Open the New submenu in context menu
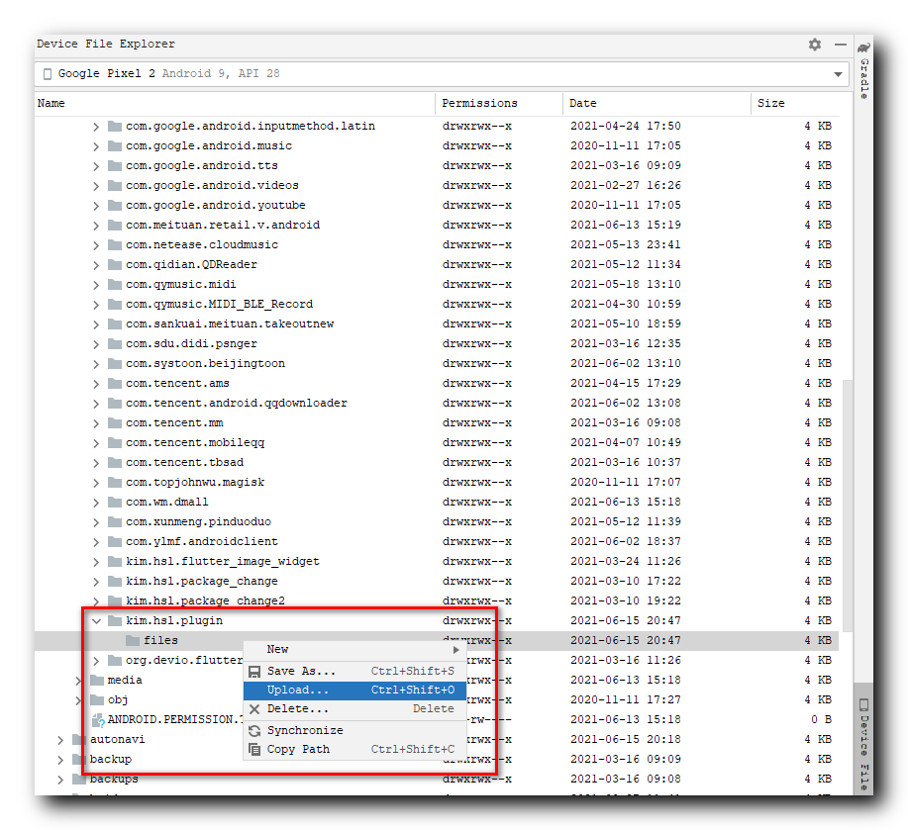This screenshot has height=830, width=908. point(354,650)
